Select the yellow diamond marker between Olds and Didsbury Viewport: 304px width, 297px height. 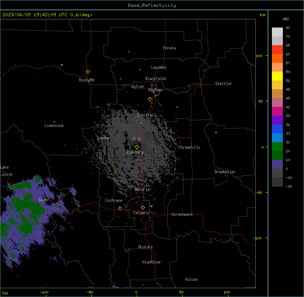137,147
